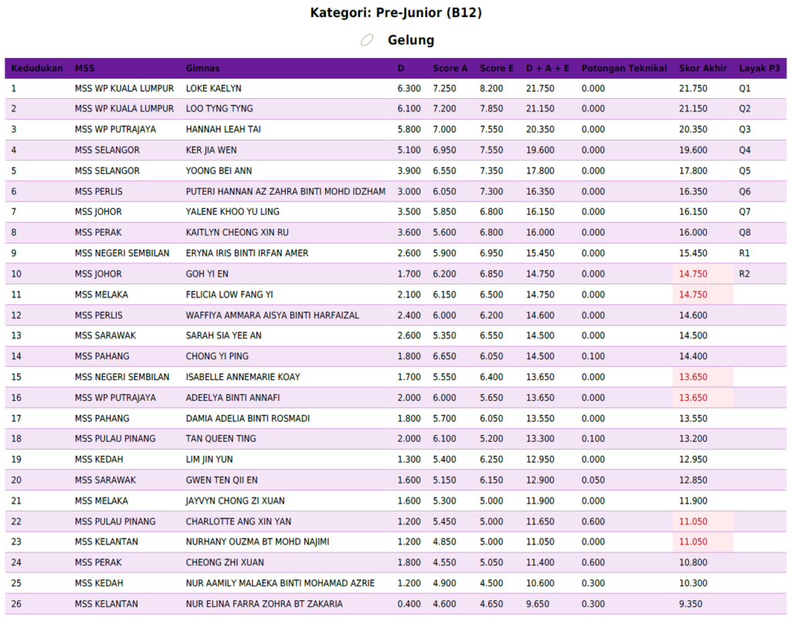Click highlighted 13.650 score for ISABELLE ANNEMARIE KOAY
This screenshot has height=618, width=791.
[693, 377]
